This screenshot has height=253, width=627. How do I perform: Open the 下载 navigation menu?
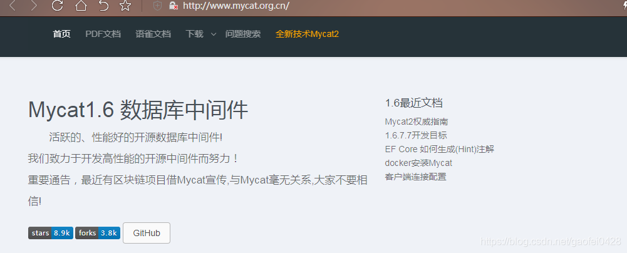(194, 34)
